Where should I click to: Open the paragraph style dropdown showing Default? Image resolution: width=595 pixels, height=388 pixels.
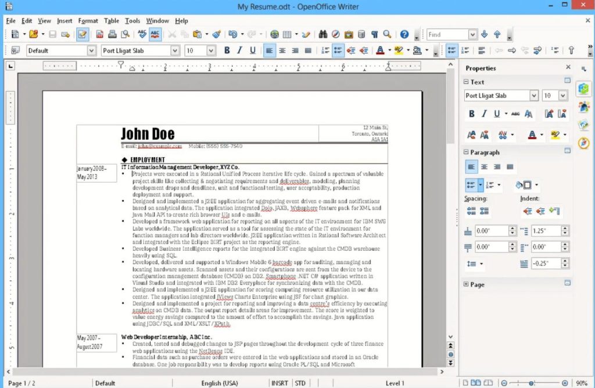click(91, 51)
